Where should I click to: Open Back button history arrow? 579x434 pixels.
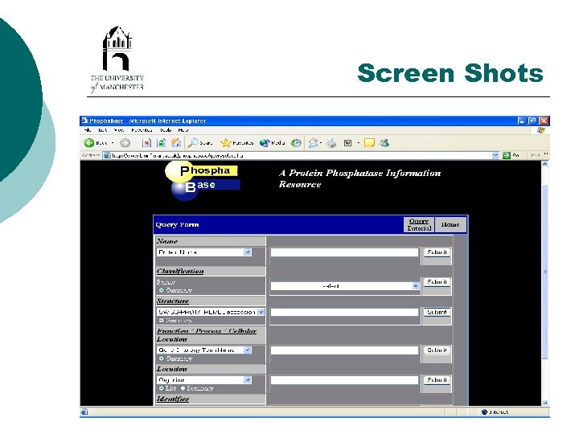[x=113, y=143]
